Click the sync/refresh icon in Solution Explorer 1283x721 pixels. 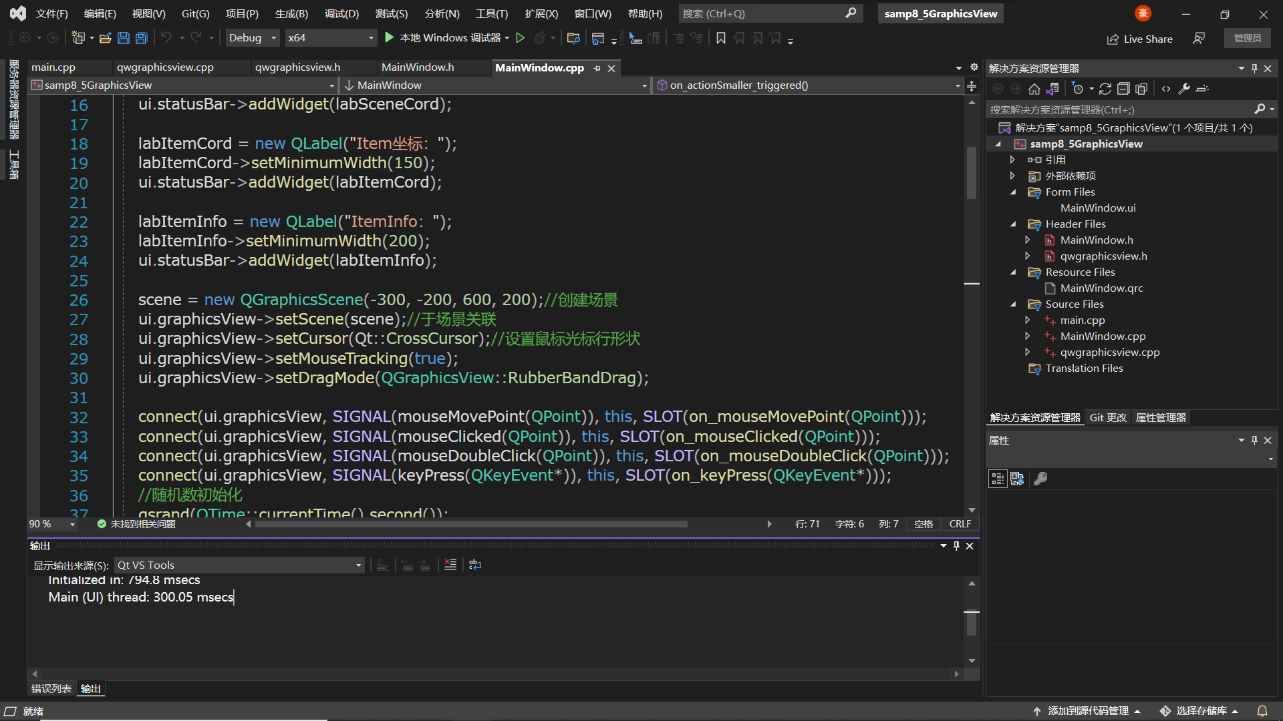point(1105,89)
